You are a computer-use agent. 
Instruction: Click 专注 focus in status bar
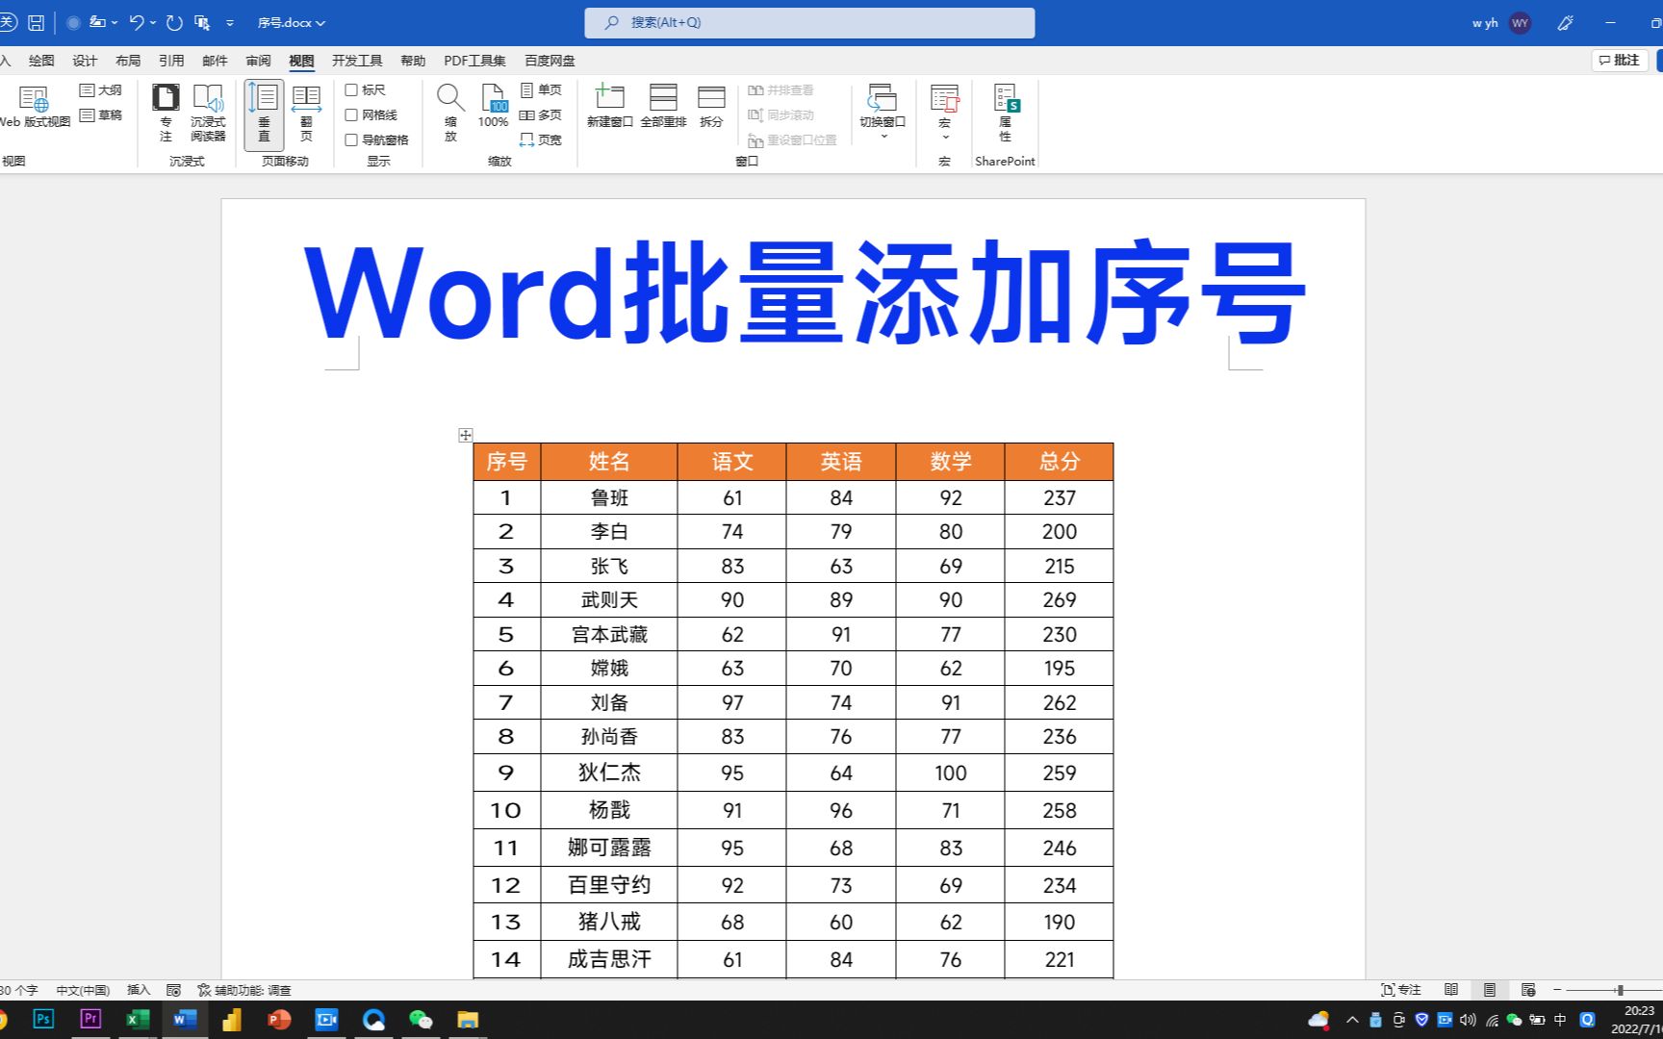[x=1401, y=990]
